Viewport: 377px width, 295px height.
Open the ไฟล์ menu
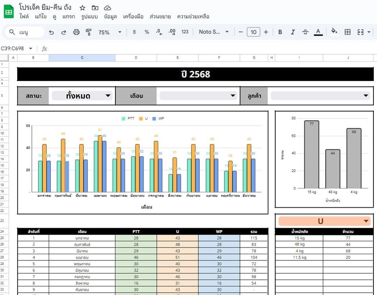[24, 16]
